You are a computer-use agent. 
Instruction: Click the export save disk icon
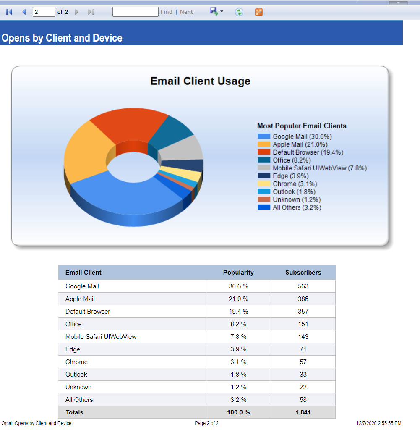(214, 12)
